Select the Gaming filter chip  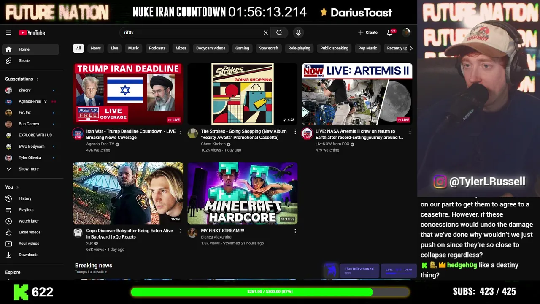[242, 48]
